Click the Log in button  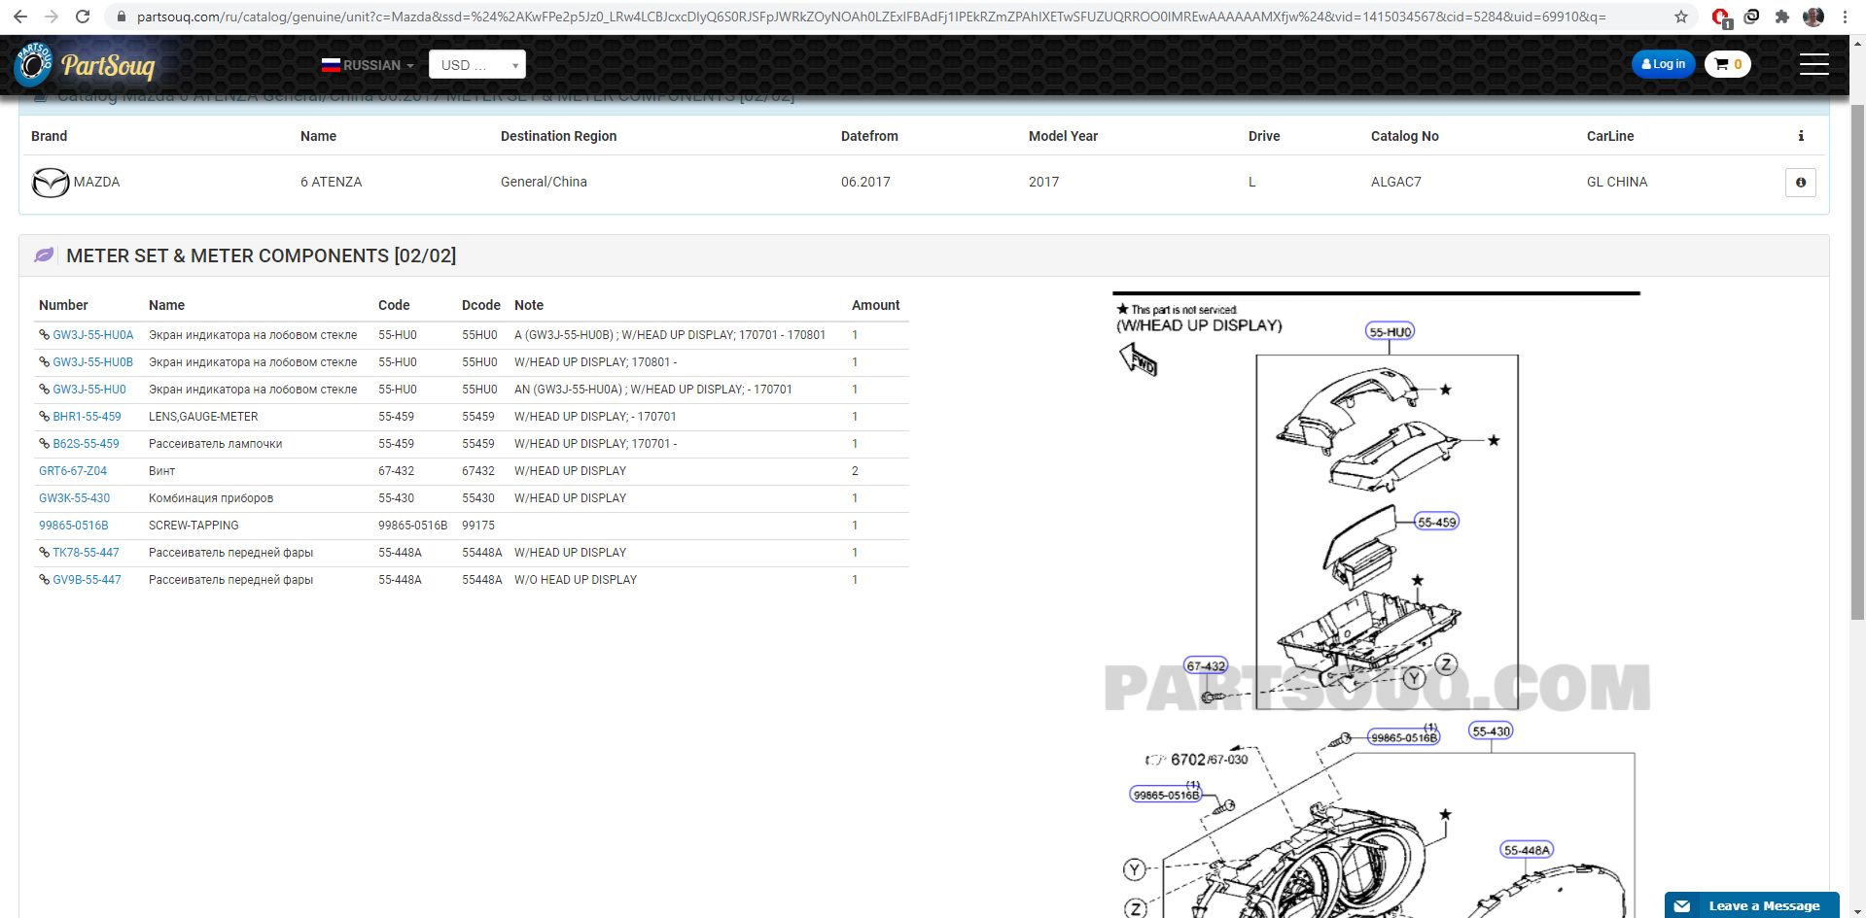(1663, 64)
